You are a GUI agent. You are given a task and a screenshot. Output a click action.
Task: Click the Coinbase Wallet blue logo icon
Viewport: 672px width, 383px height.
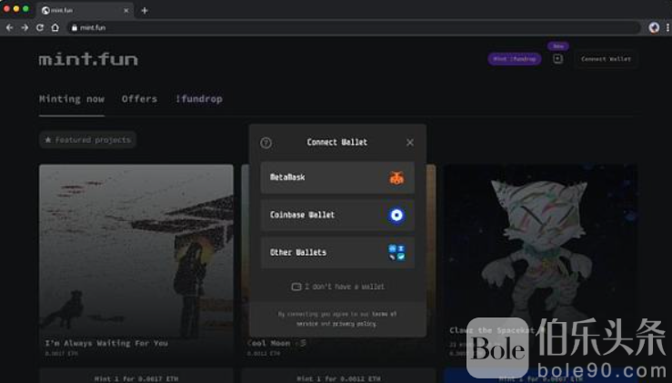(396, 215)
